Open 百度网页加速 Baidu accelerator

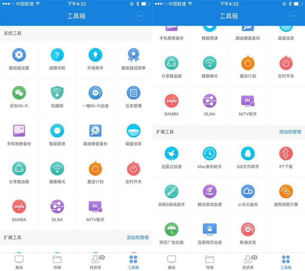tap(210, 230)
